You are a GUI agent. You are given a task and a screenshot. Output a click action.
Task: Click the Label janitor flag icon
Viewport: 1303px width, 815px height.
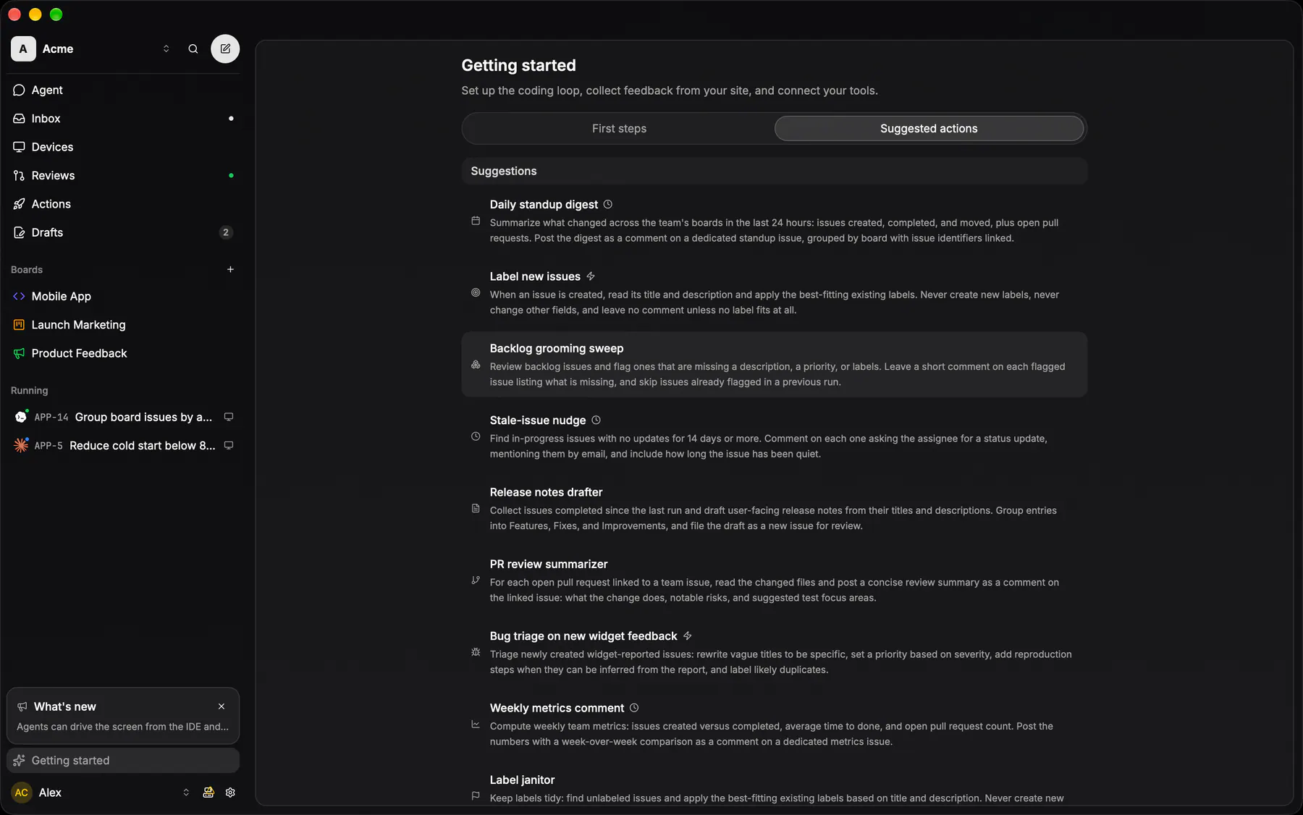[x=476, y=795]
